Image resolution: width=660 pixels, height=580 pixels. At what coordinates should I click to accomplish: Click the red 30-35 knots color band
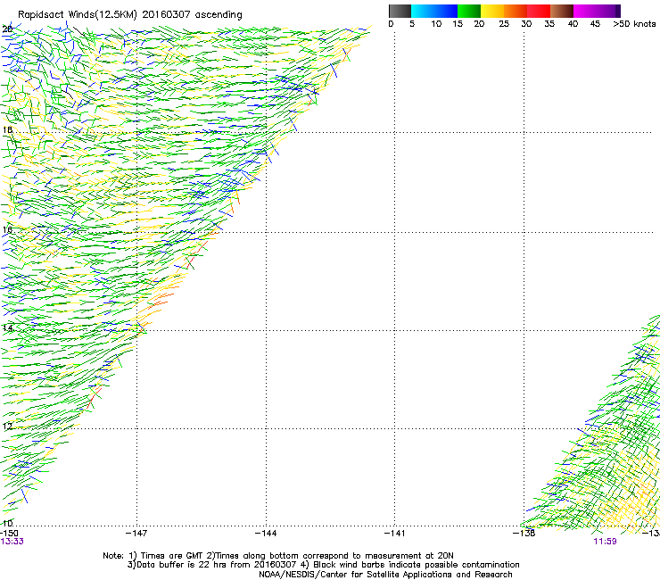539,11
